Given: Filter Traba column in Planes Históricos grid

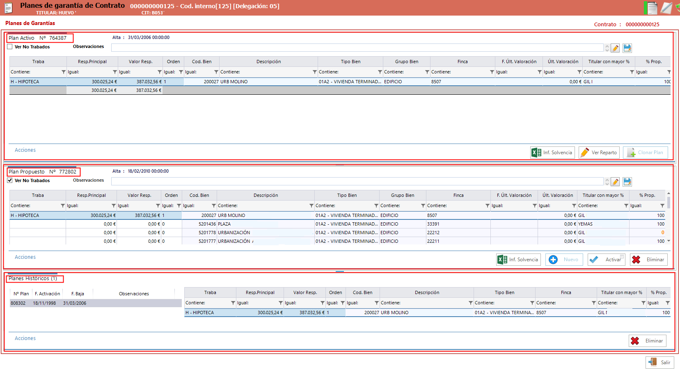Looking at the screenshot, I should [x=233, y=303].
